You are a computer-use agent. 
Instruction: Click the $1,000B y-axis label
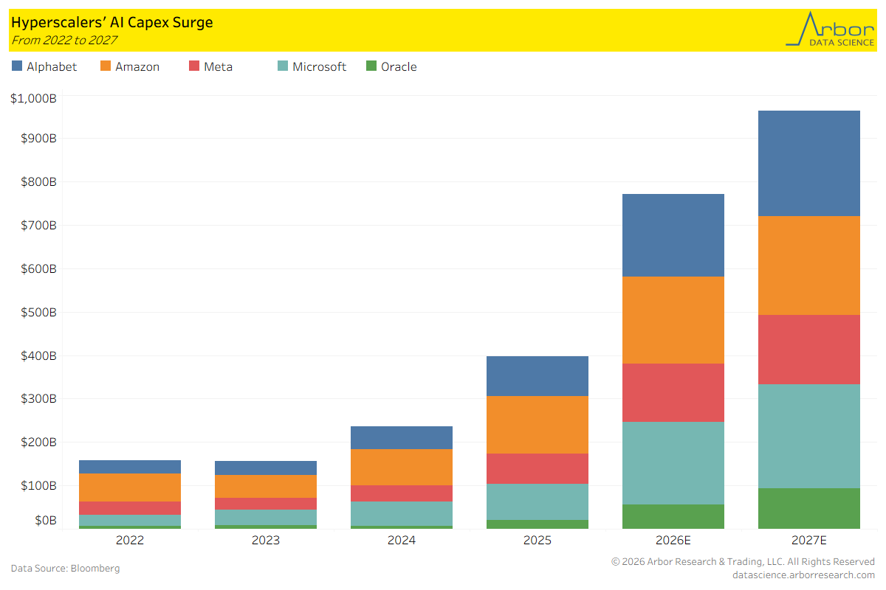click(33, 97)
